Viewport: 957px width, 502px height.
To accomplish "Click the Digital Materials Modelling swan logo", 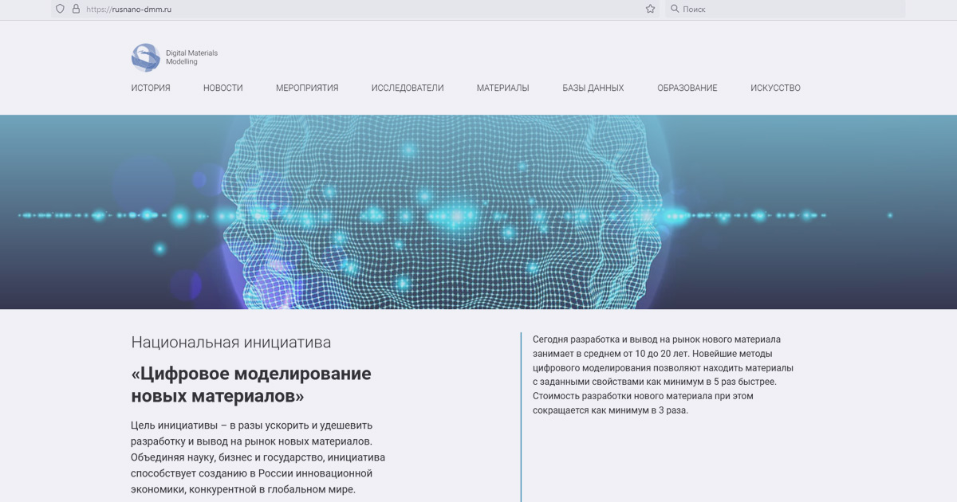I will pyautogui.click(x=145, y=57).
